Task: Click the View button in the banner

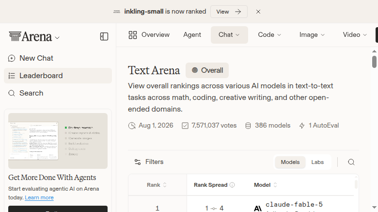Action: [x=229, y=12]
